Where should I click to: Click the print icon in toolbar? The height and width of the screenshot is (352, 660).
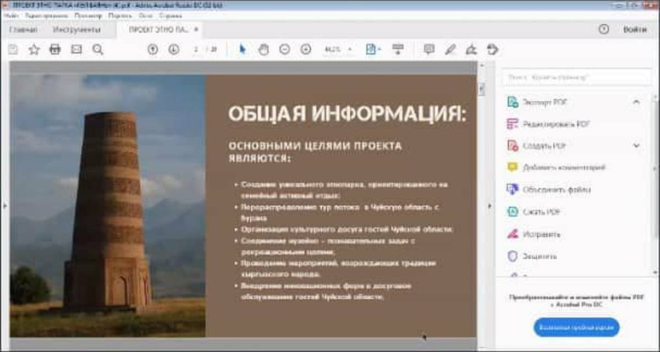tap(55, 50)
